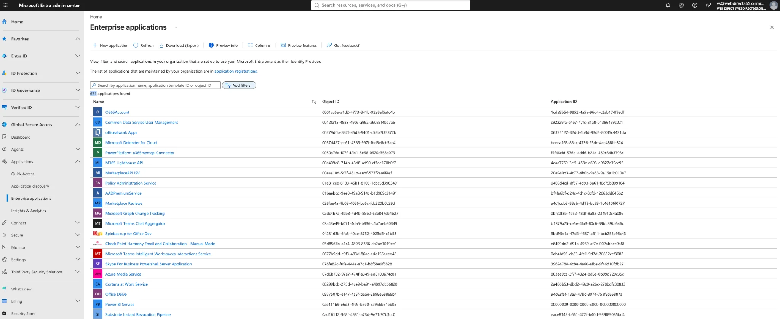Click the ID Protection icon
Screen dimensions: 780x319
[5, 73]
